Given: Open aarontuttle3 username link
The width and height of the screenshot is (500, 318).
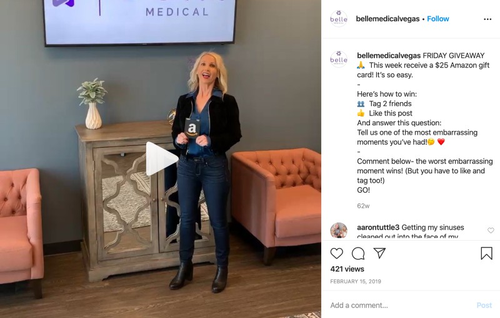Looking at the screenshot, I should [378, 228].
